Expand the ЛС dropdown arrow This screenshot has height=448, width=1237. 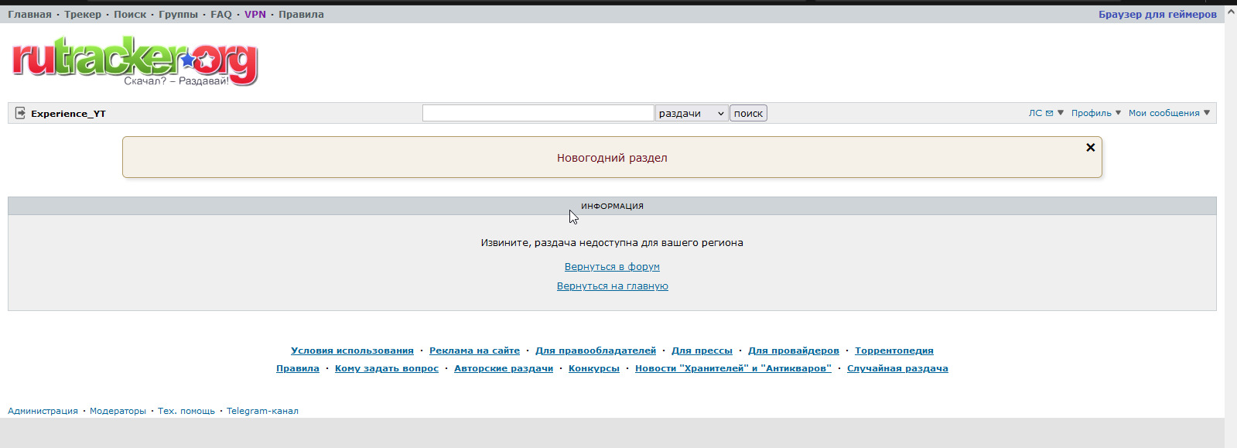coord(1061,113)
